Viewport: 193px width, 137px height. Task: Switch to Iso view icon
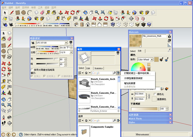(76, 24)
